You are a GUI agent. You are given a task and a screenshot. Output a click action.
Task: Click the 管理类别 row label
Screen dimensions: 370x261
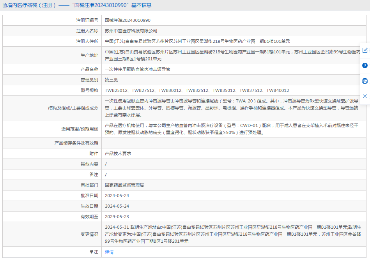click(x=89, y=80)
